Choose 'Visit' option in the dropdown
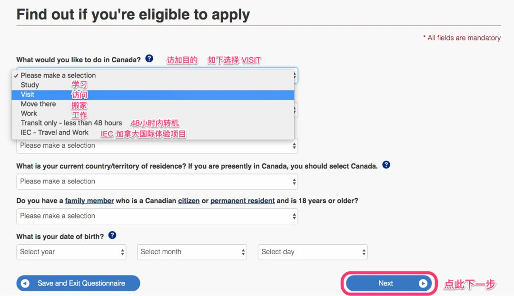Image resolution: width=514 pixels, height=296 pixels. pyautogui.click(x=28, y=95)
